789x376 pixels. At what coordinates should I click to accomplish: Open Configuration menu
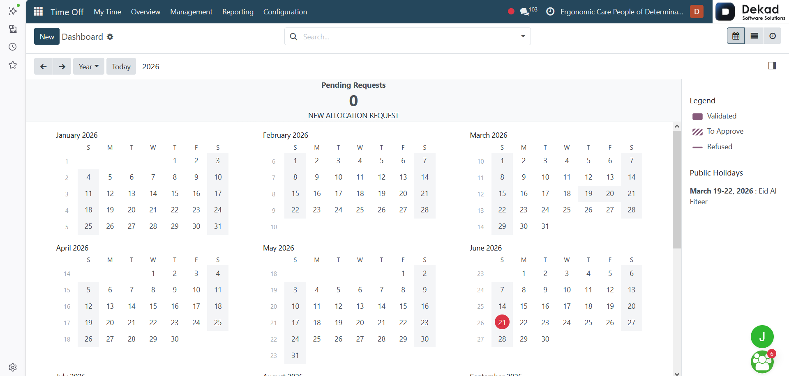(x=285, y=12)
